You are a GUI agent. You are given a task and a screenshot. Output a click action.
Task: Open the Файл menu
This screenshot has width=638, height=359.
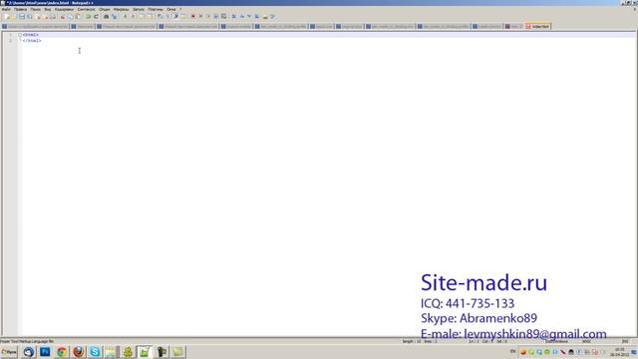pos(6,9)
